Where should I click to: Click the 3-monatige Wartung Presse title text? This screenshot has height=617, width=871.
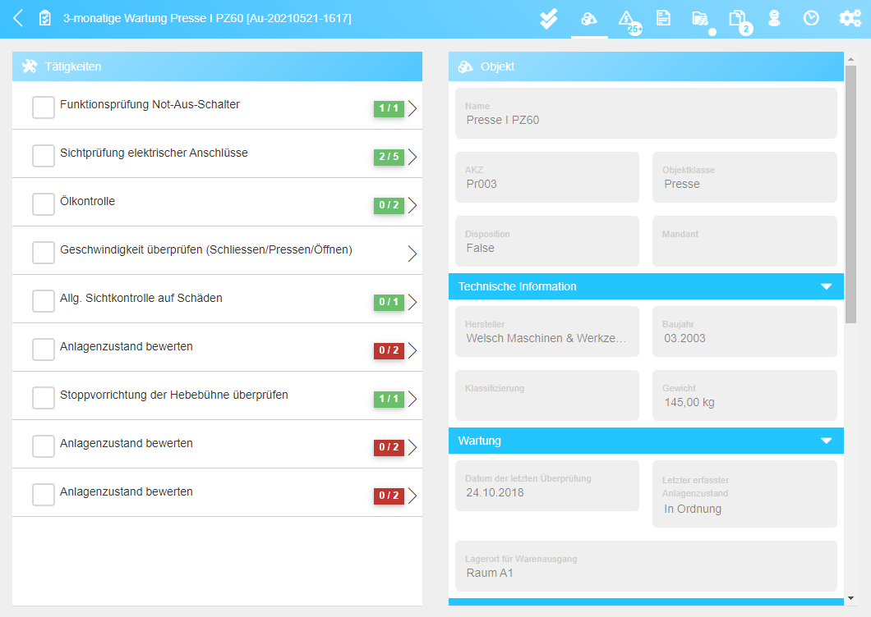tap(207, 18)
